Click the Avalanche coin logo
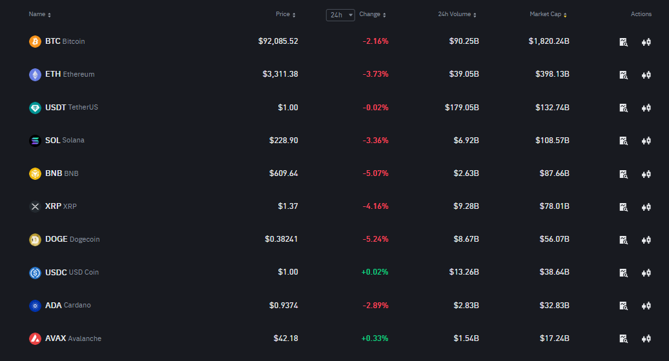The height and width of the screenshot is (361, 669). point(35,338)
